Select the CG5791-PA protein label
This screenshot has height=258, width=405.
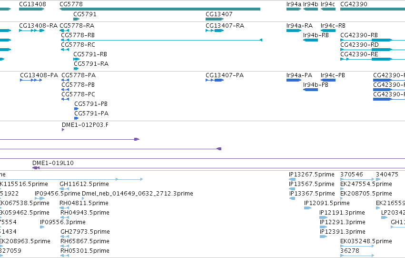(91, 114)
